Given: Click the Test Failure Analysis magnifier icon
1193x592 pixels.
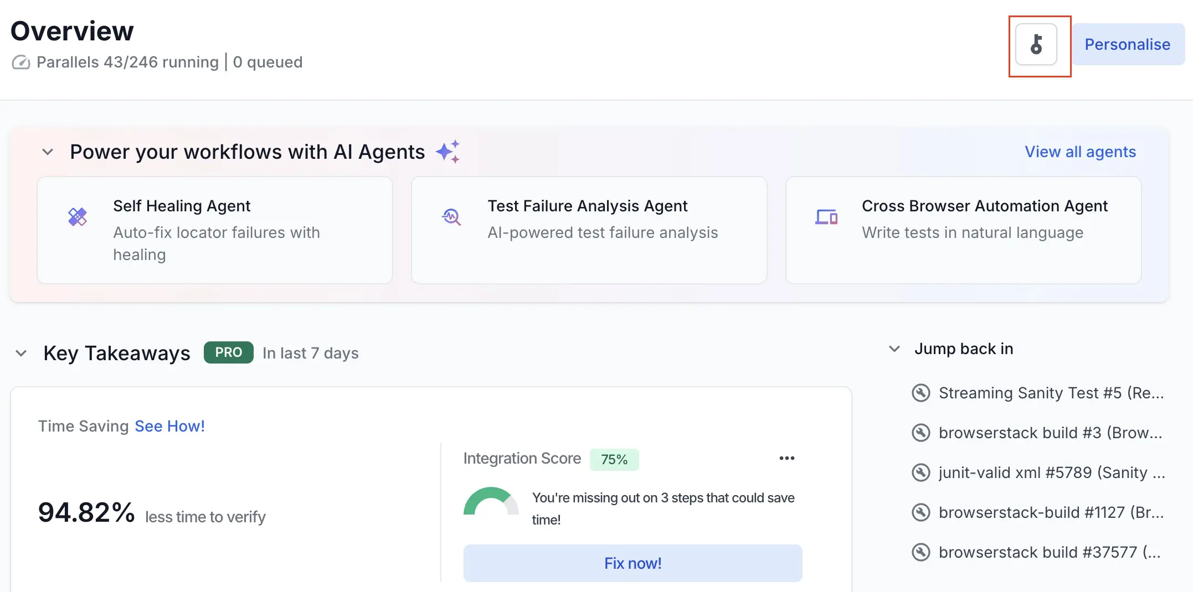Looking at the screenshot, I should (451, 217).
